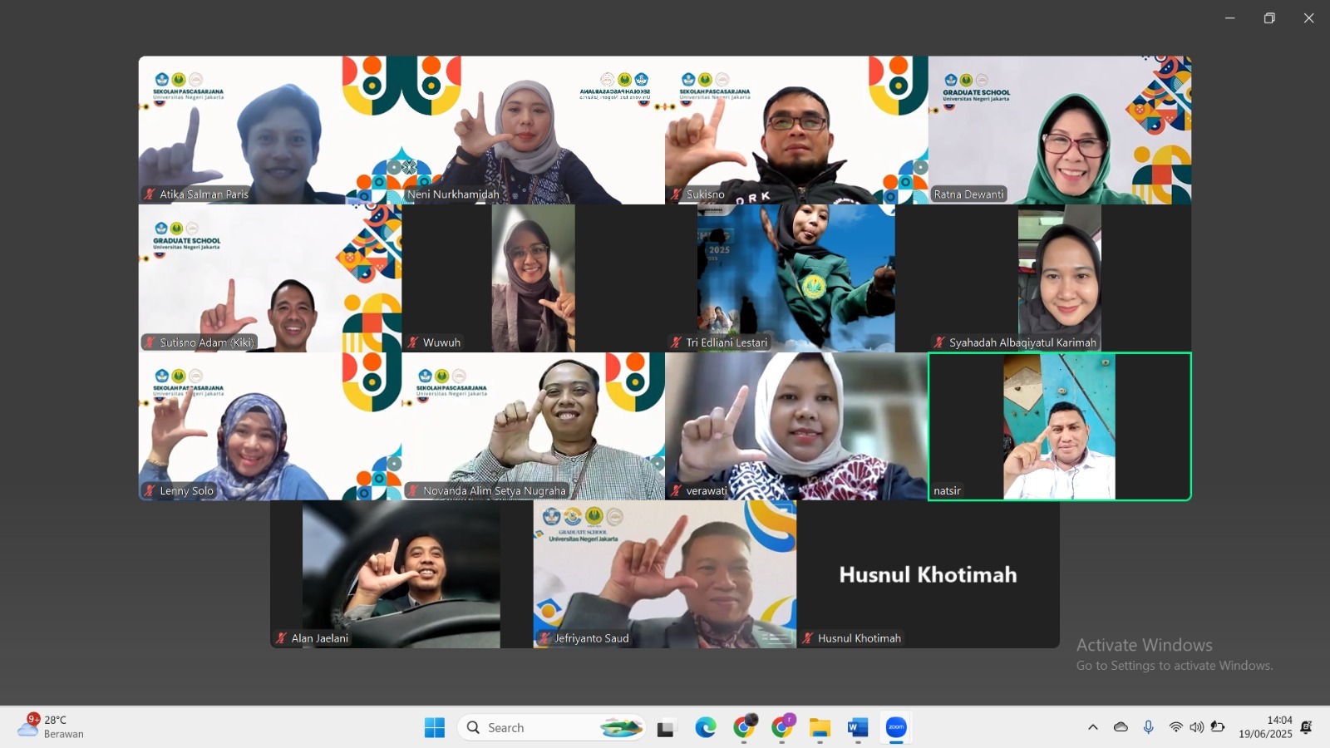
Task: Select Jefriyanto Saud's video tile
Action: click(664, 574)
